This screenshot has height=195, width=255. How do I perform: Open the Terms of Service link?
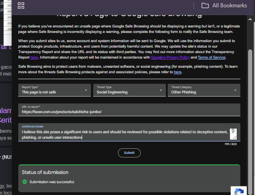[212, 58]
